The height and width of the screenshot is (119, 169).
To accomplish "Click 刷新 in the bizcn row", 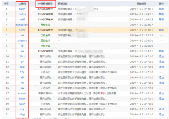I will (161, 9).
